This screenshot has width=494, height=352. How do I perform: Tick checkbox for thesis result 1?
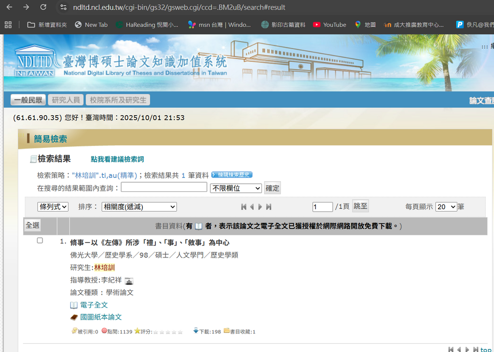[x=40, y=241]
